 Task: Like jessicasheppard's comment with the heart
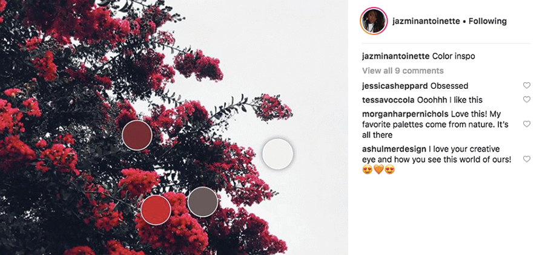[x=527, y=85]
